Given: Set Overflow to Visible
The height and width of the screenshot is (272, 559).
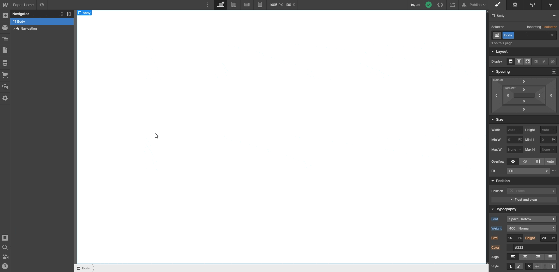Looking at the screenshot, I should point(513,161).
